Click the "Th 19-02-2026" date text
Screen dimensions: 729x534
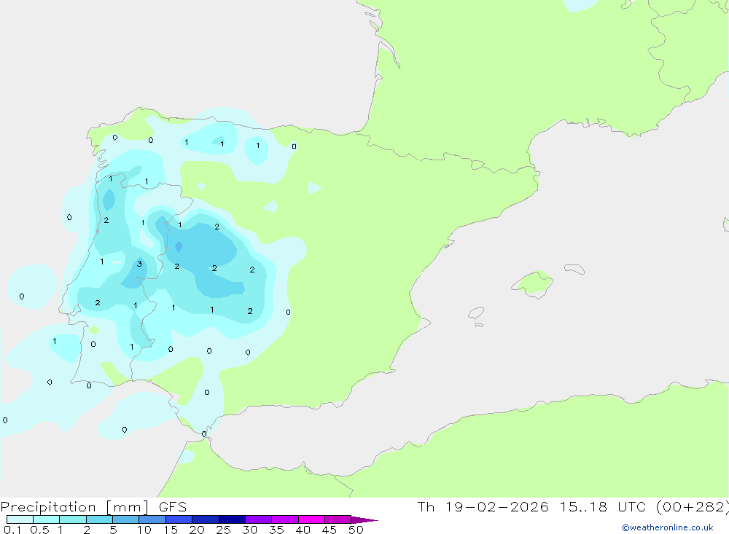pos(483,506)
